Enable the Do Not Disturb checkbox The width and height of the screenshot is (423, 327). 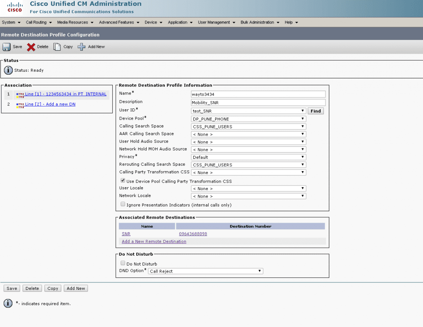click(x=123, y=263)
